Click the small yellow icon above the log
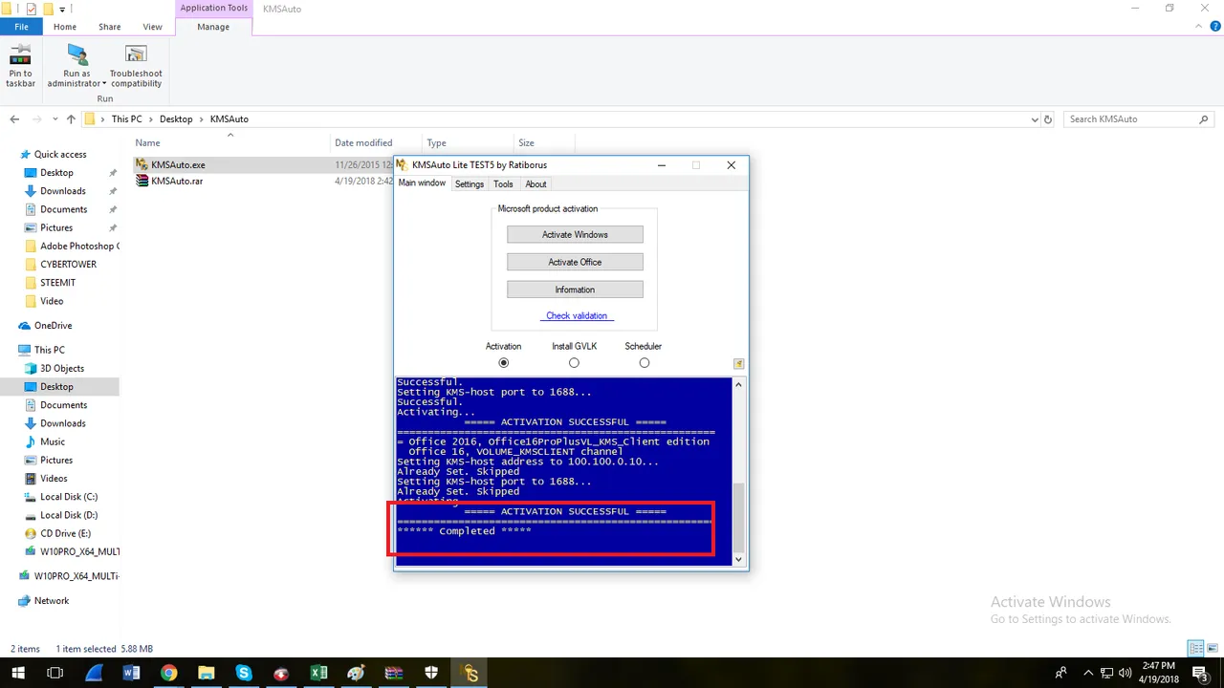 [738, 364]
